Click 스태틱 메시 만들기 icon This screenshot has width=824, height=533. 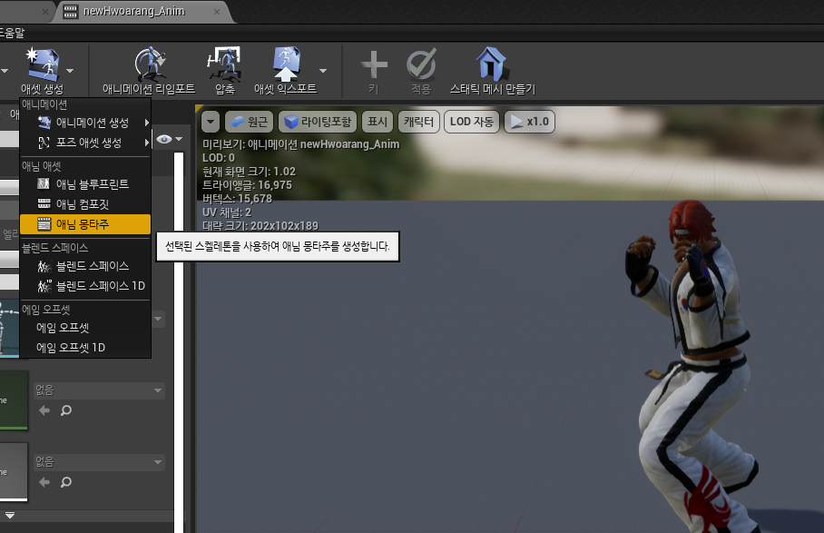490,63
